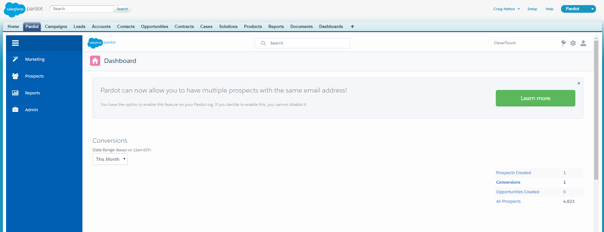Click the CleverTouch account name
604x232 pixels.
[x=505, y=43]
